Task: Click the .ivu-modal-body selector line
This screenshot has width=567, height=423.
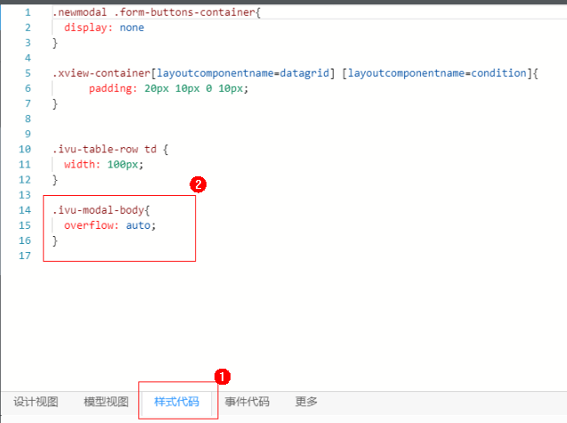Action: [x=101, y=210]
